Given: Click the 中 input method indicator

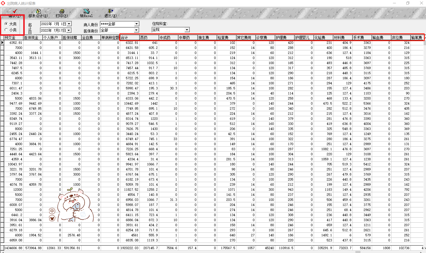Looking at the screenshot, I should pyautogui.click(x=52, y=211).
